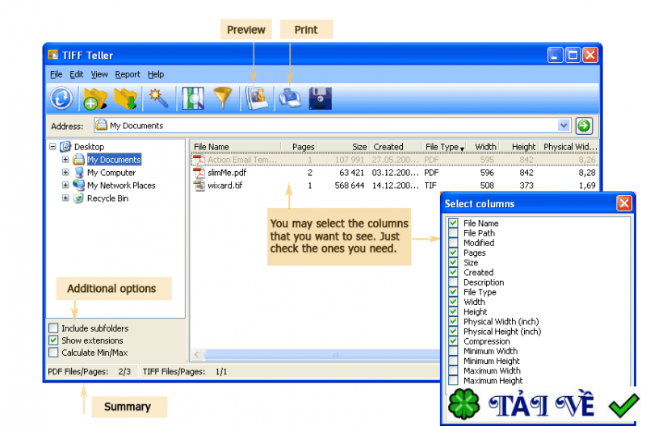Click the Refresh toolbar icon
The height and width of the screenshot is (426, 646).
(x=61, y=98)
